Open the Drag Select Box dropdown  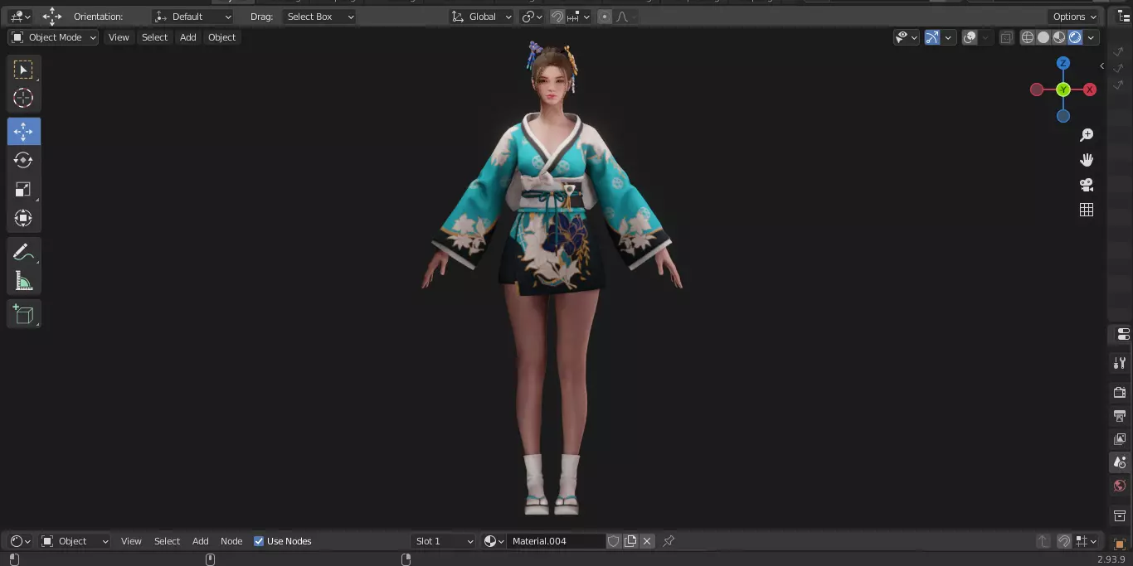click(x=319, y=17)
